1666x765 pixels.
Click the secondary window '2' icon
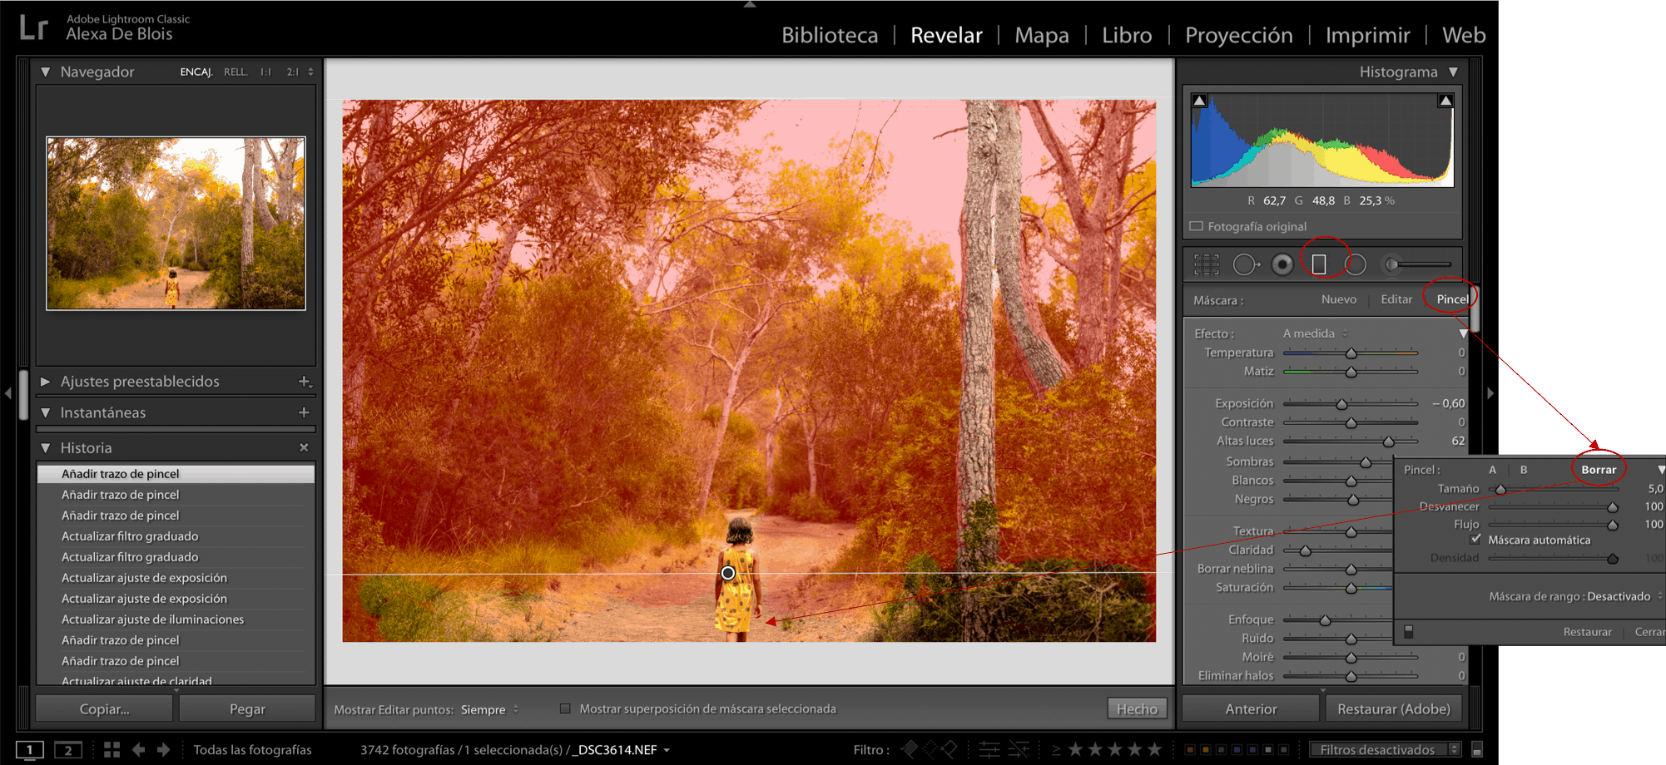click(x=68, y=750)
